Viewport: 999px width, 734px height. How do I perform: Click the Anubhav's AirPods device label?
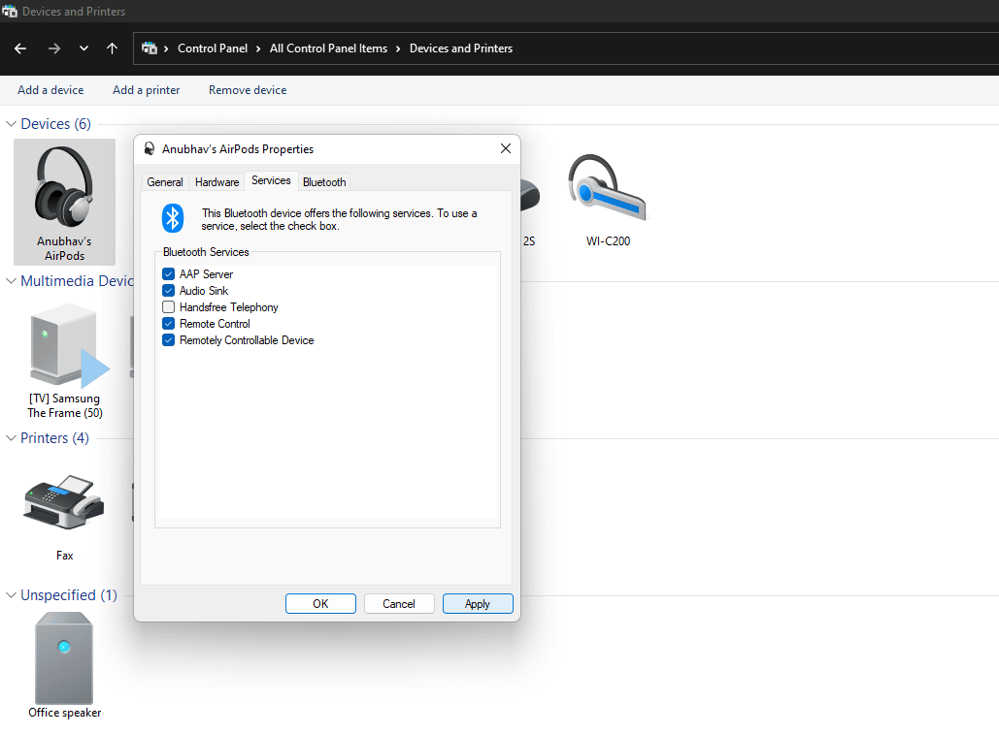pyautogui.click(x=64, y=248)
